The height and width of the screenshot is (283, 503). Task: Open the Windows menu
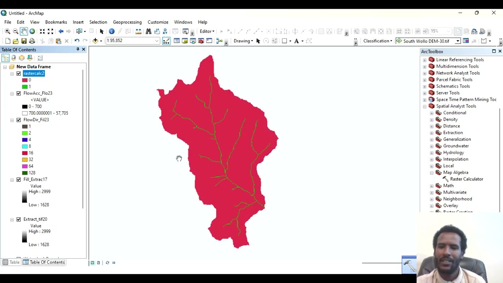183,22
